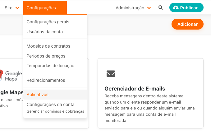Select Períodos de preços
This screenshot has width=211, height=135.
coord(46,56)
